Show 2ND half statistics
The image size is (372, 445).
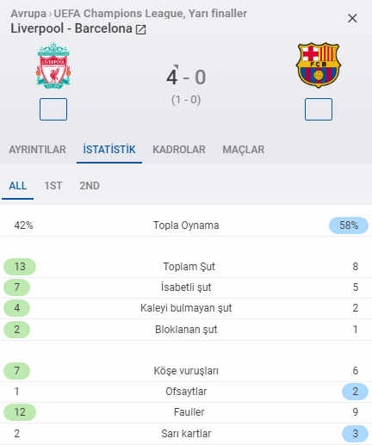click(x=90, y=186)
